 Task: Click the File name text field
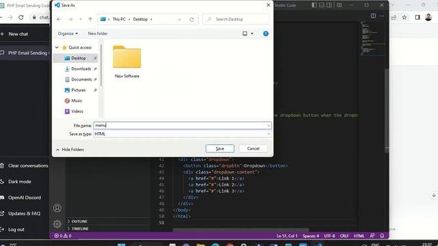coord(181,126)
